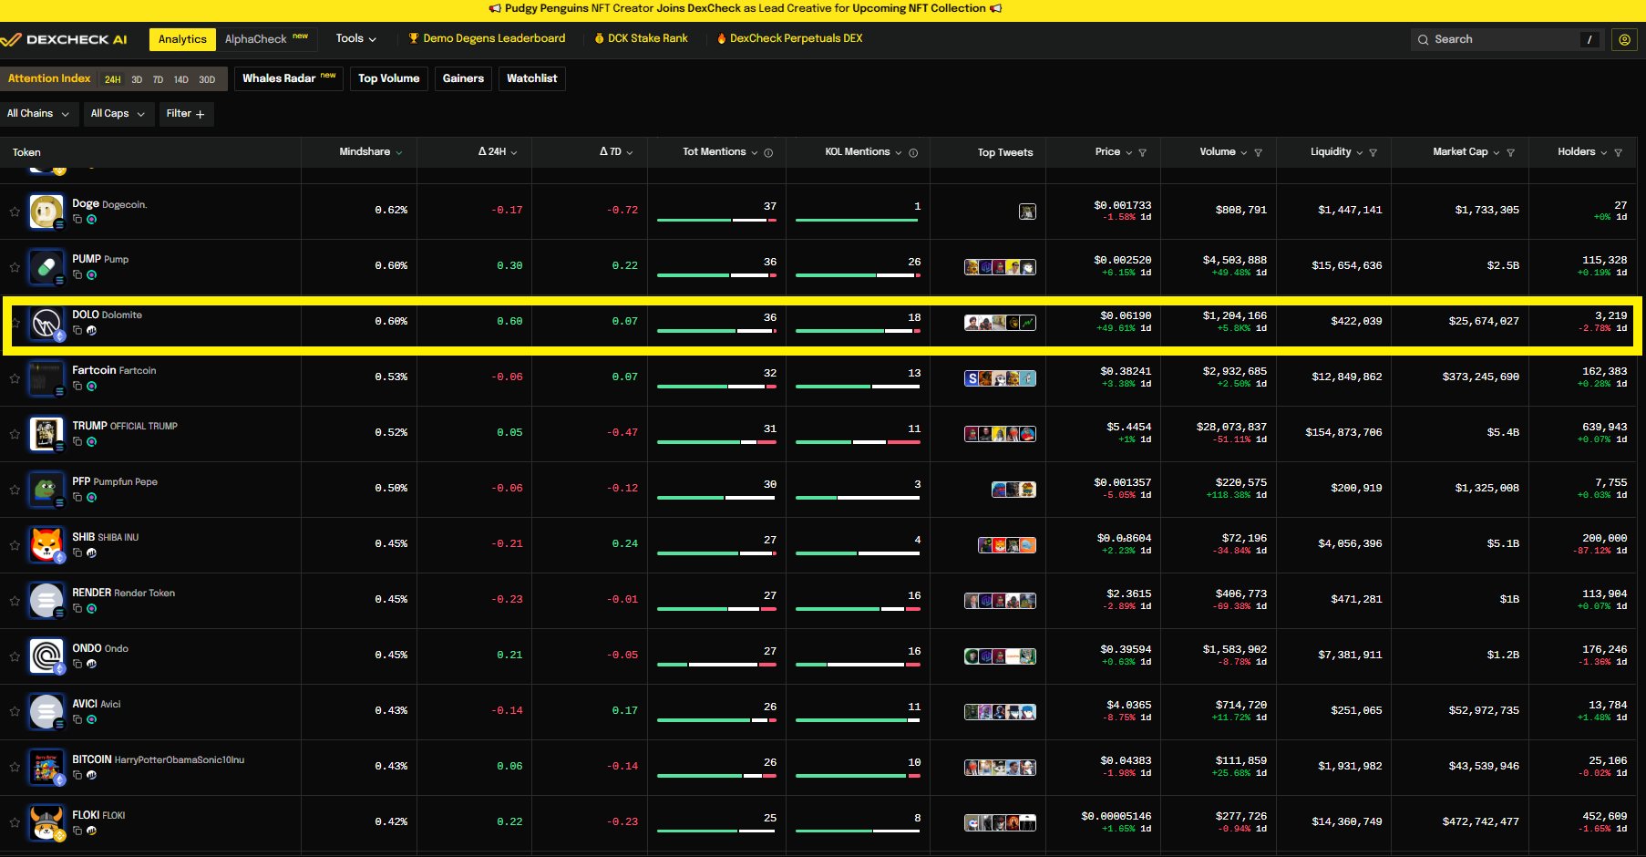Select the 7D attention timeframe
This screenshot has height=857, width=1646.
(158, 79)
